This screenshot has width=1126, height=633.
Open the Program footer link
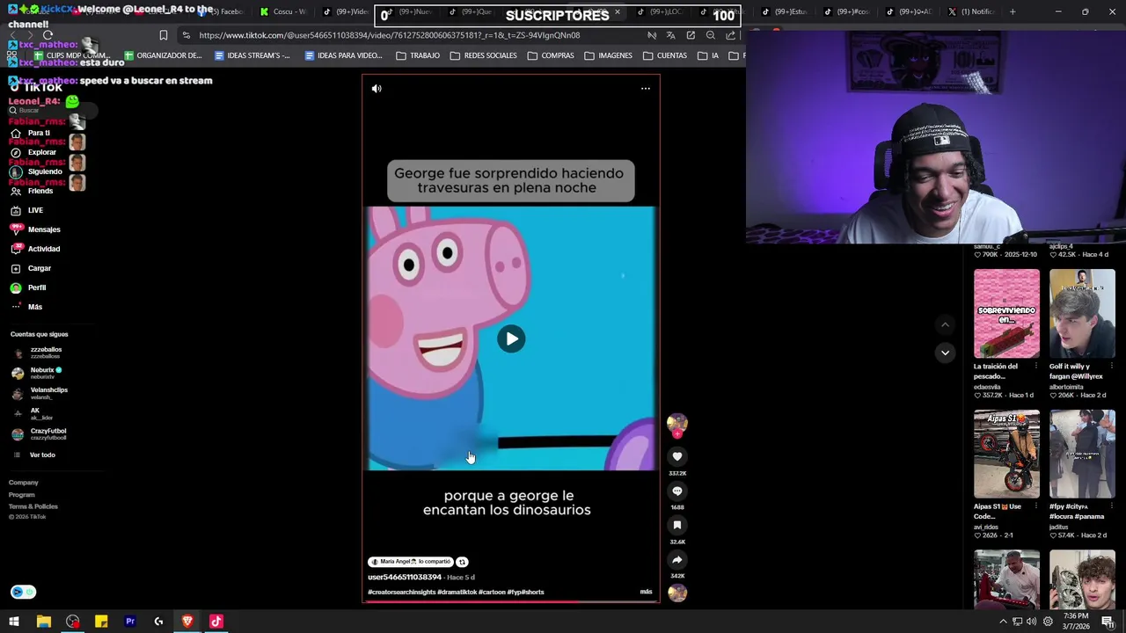(22, 495)
